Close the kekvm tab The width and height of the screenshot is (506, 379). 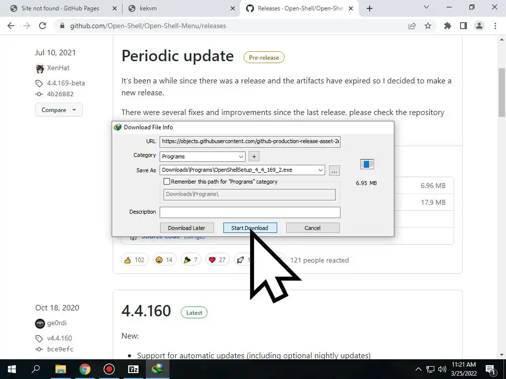233,9
